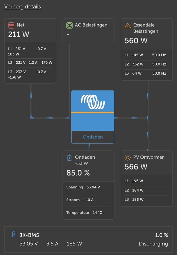Image resolution: width=177 pixels, height=255 pixels.
Task: Select the 'AC Belastingen' card title
Action: (91, 25)
